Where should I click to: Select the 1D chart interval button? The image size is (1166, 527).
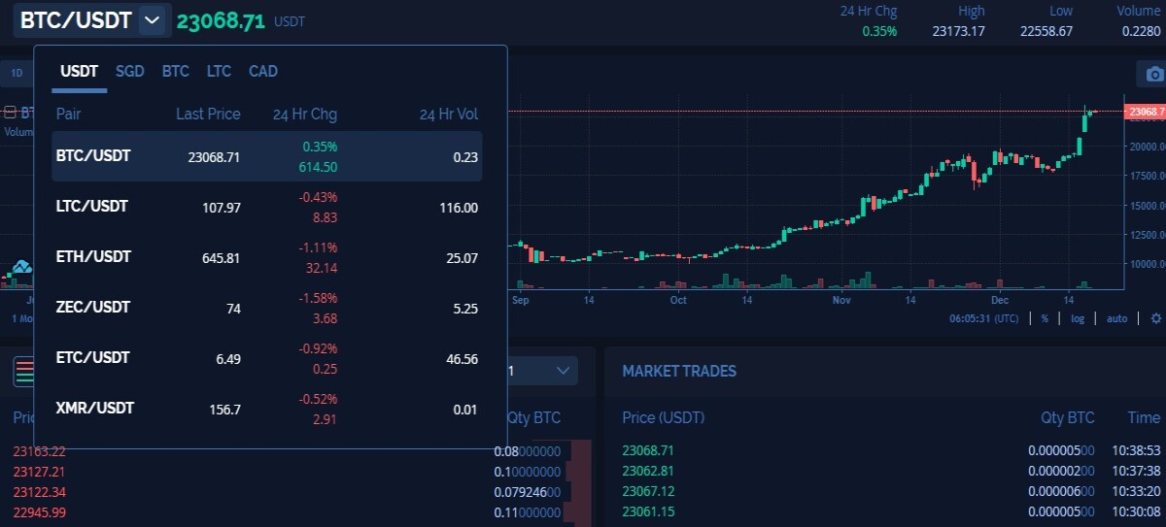pos(17,74)
